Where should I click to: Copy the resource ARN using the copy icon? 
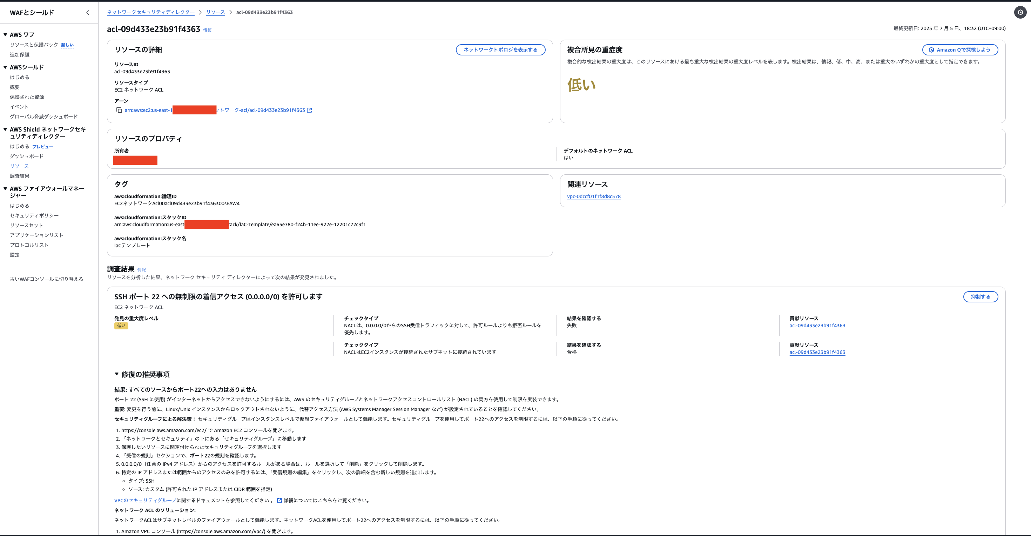120,110
